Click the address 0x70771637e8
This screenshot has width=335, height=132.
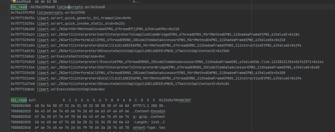[23, 84]
